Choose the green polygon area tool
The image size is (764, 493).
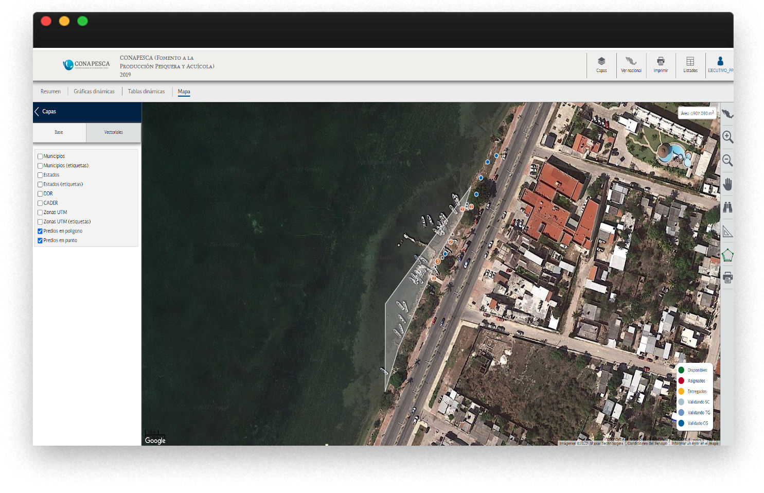click(x=727, y=255)
